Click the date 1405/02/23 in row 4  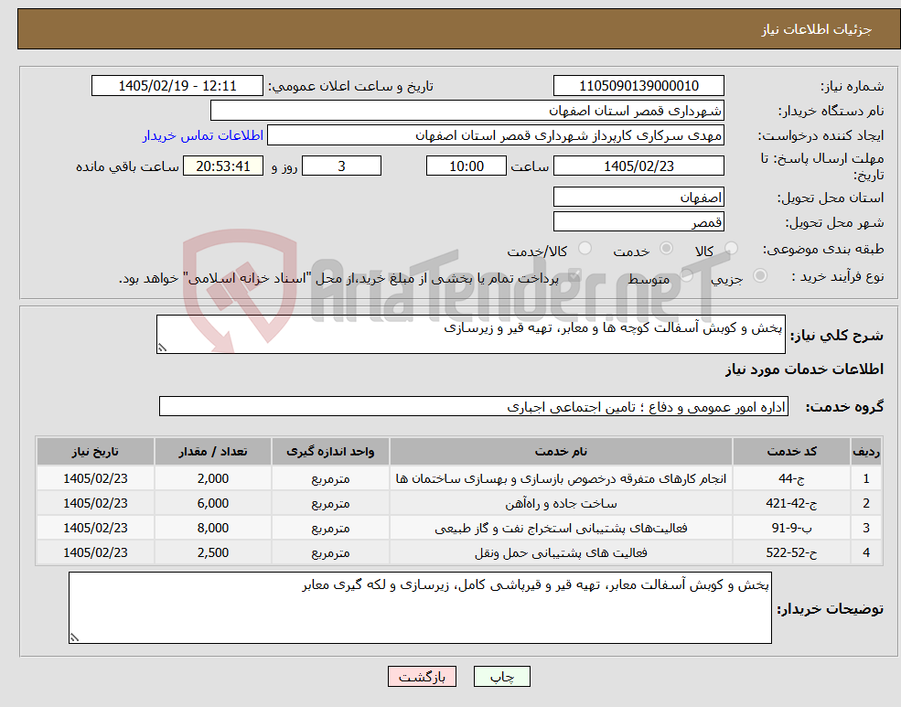tap(95, 552)
